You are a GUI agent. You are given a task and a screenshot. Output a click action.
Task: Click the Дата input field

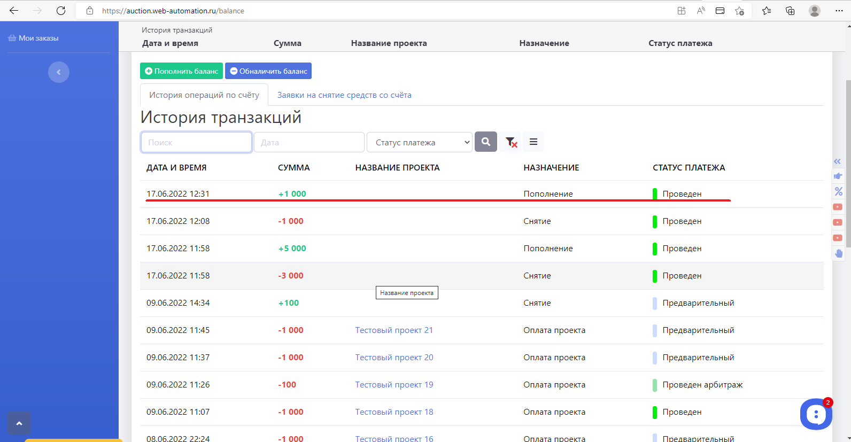click(309, 143)
